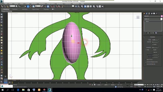The height and width of the screenshot is (92, 163).
Task: Open Key Filters button
Action: tap(140, 87)
